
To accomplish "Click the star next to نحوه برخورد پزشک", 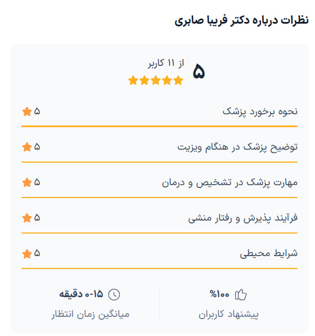I will tap(27, 111).
